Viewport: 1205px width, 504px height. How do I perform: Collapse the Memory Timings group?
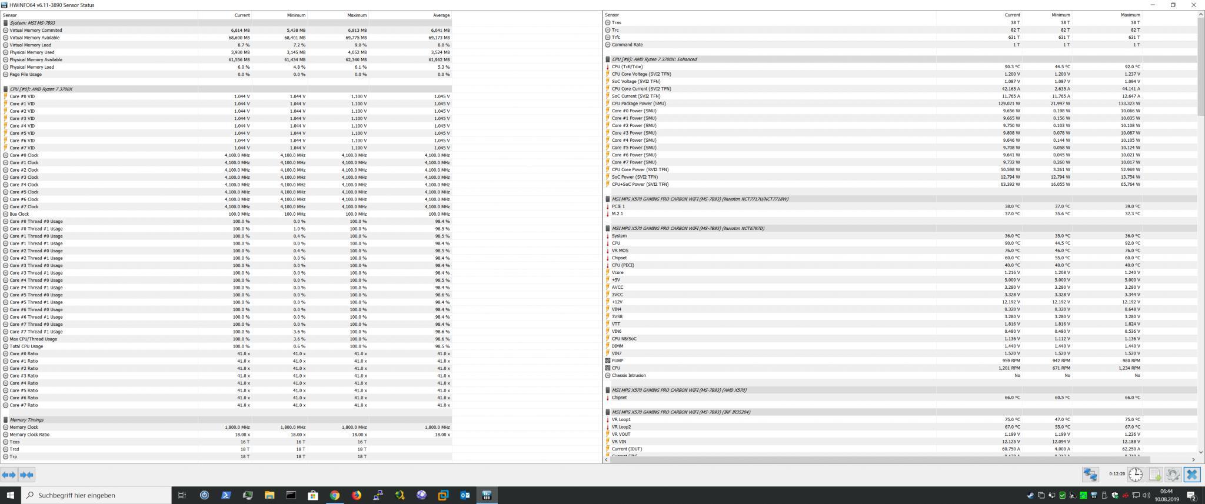click(x=227, y=420)
